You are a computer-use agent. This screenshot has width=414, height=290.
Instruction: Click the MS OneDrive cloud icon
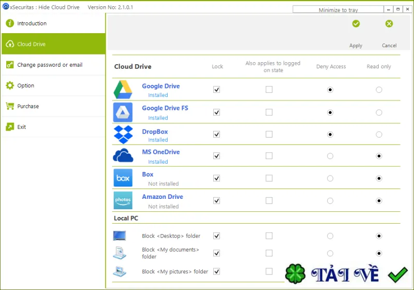click(x=123, y=155)
